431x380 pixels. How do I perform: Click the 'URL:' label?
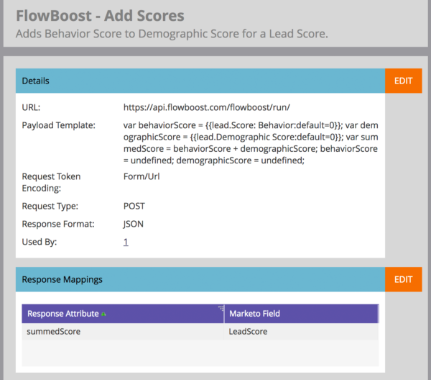click(31, 107)
